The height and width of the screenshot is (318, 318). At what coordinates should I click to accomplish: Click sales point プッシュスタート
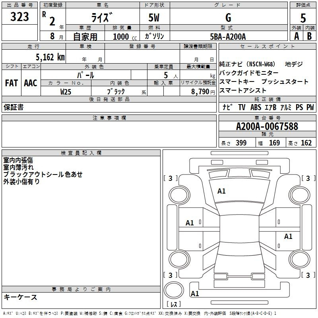[x=285, y=81]
